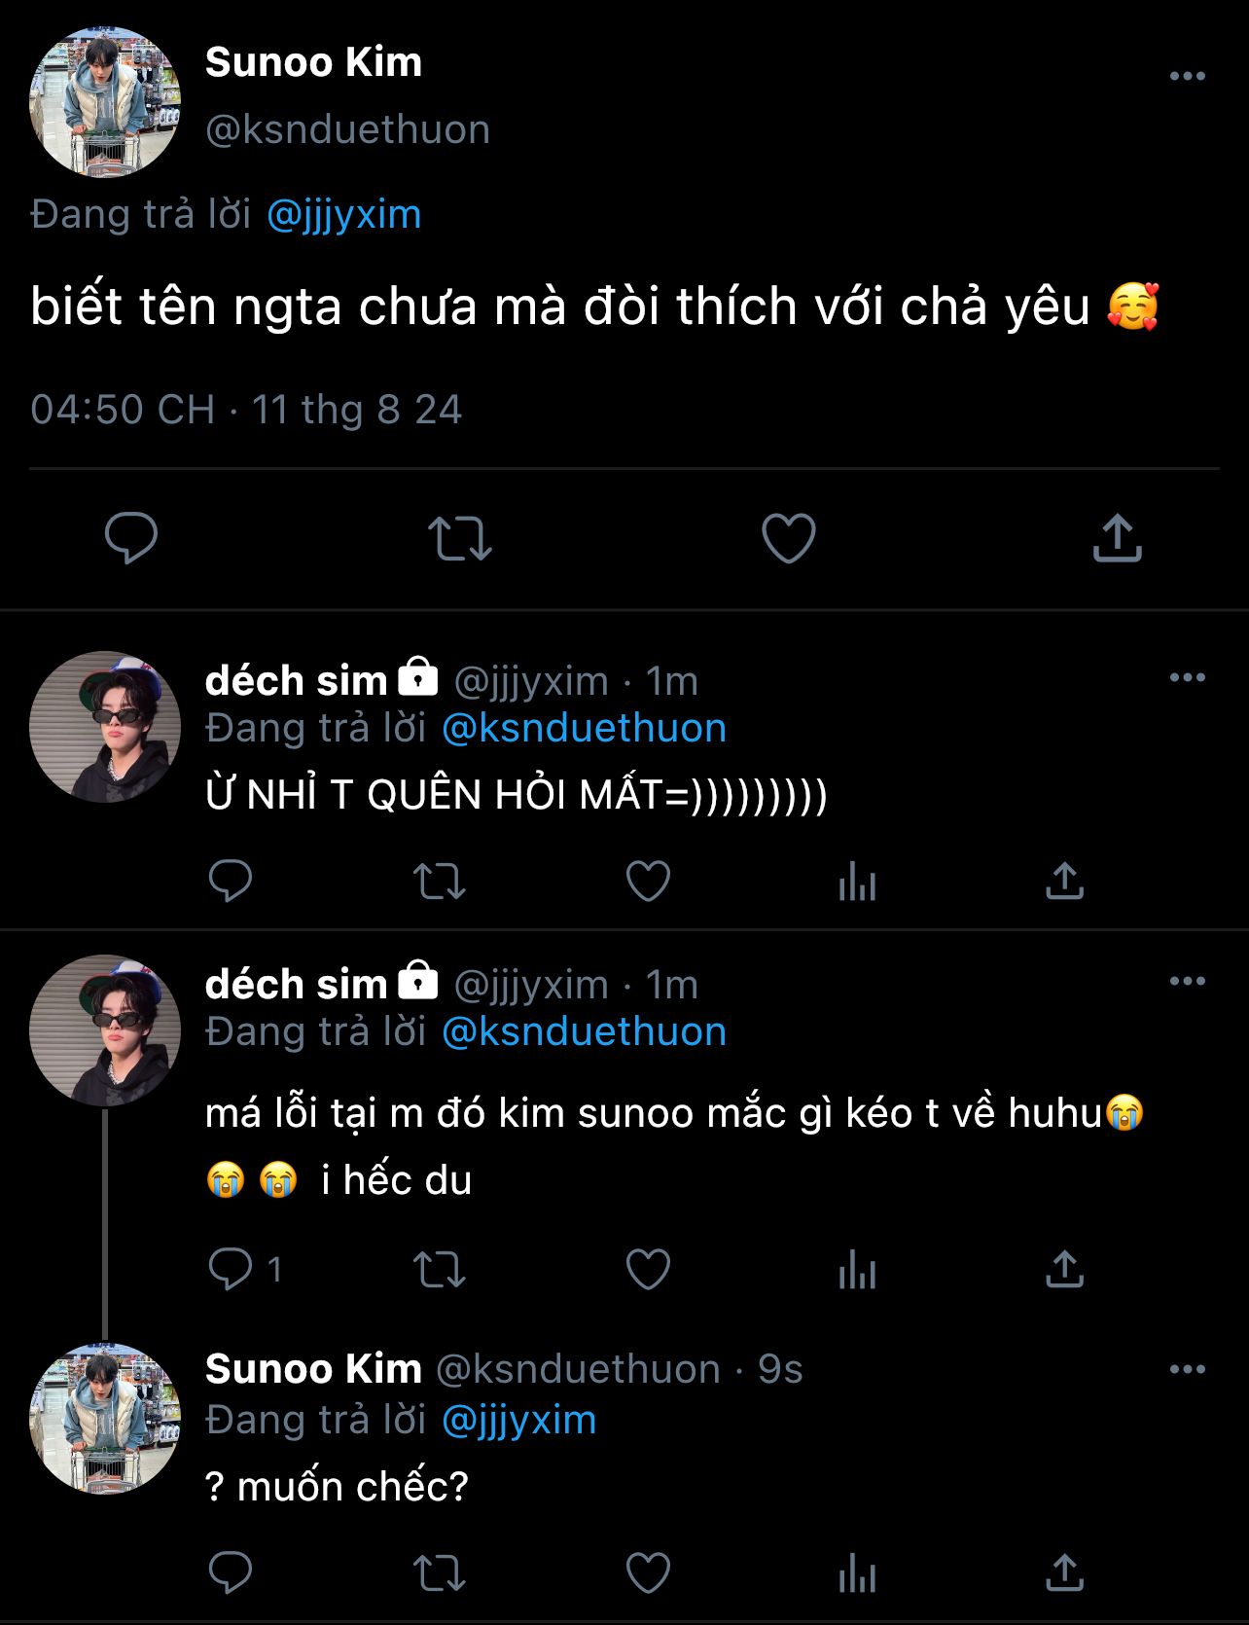View analytics of the "i hếc du" reply

[x=857, y=1270]
